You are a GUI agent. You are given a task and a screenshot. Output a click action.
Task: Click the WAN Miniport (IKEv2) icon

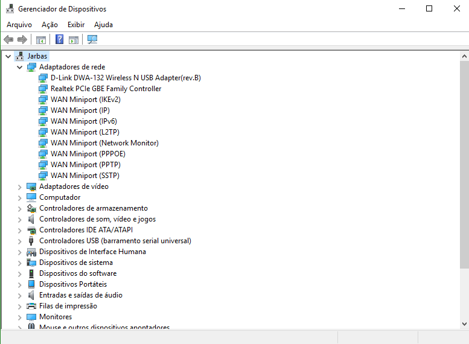(x=43, y=100)
